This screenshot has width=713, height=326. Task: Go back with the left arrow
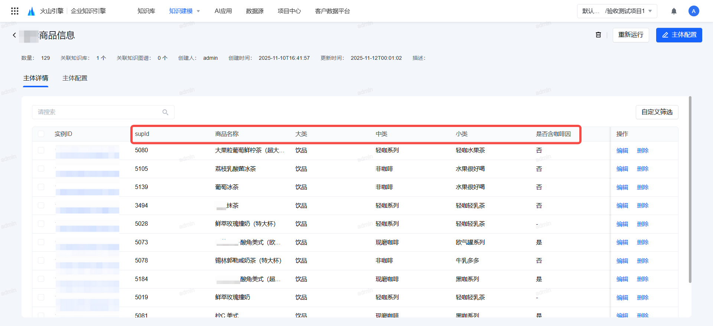14,35
